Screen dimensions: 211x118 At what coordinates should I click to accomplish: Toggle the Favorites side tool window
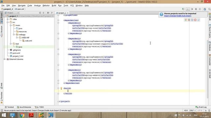coord(1,97)
